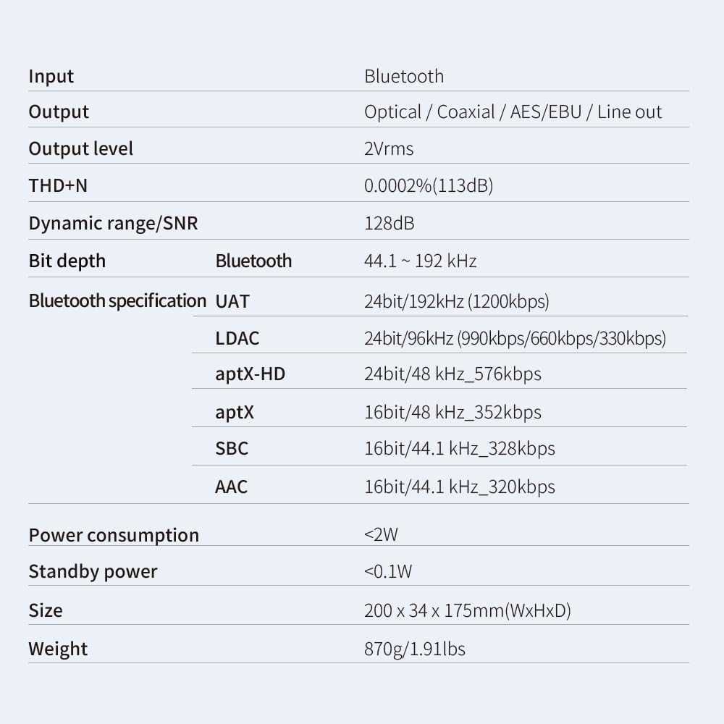Image resolution: width=724 pixels, height=724 pixels.
Task: Select the 128dB value
Action: tap(390, 224)
